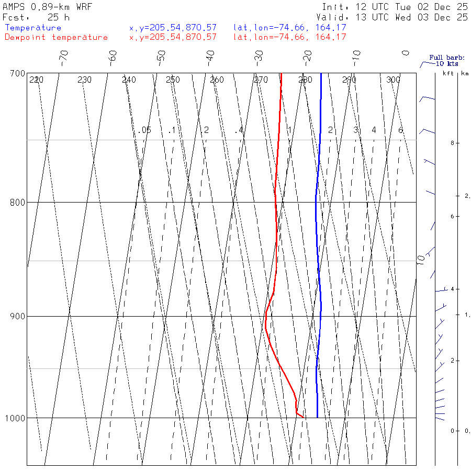The width and height of the screenshot is (471, 471).
Task: Click the rotated '10' wind speed label
Action: coord(421,260)
